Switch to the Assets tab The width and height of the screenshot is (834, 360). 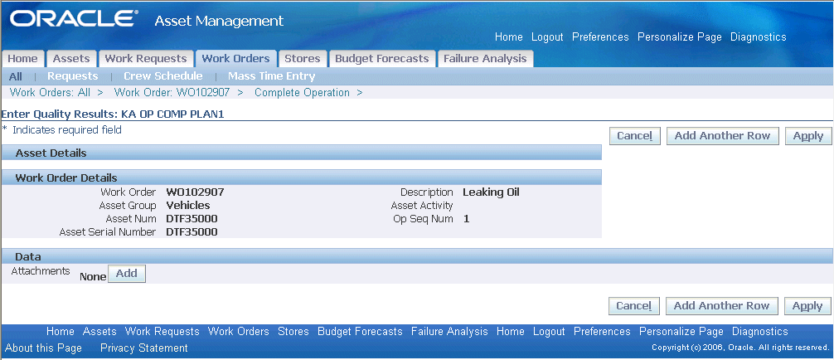point(72,59)
